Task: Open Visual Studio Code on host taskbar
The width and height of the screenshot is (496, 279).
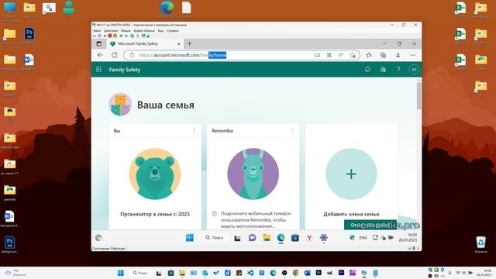Action: pos(250,273)
